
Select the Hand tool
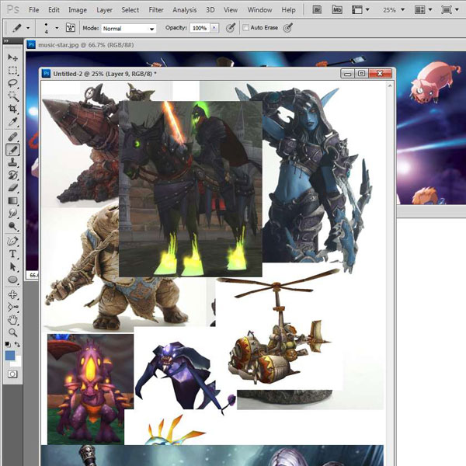(x=12, y=320)
